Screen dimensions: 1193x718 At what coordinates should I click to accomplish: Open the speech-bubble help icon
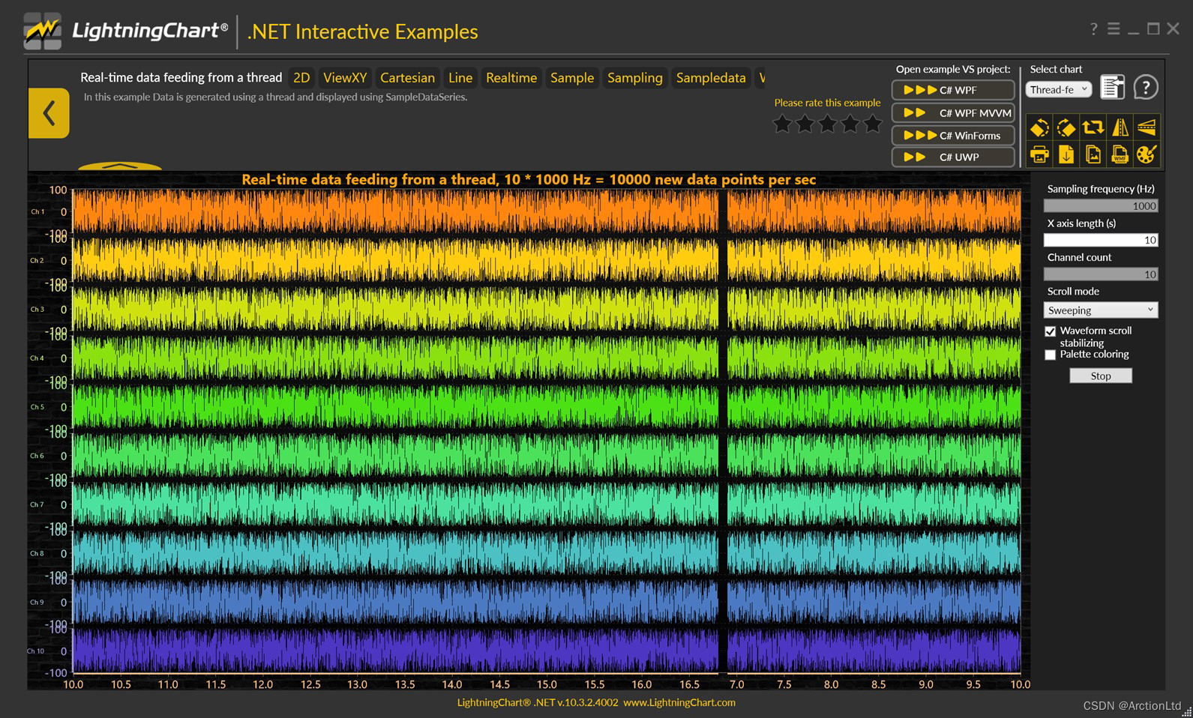(x=1145, y=88)
